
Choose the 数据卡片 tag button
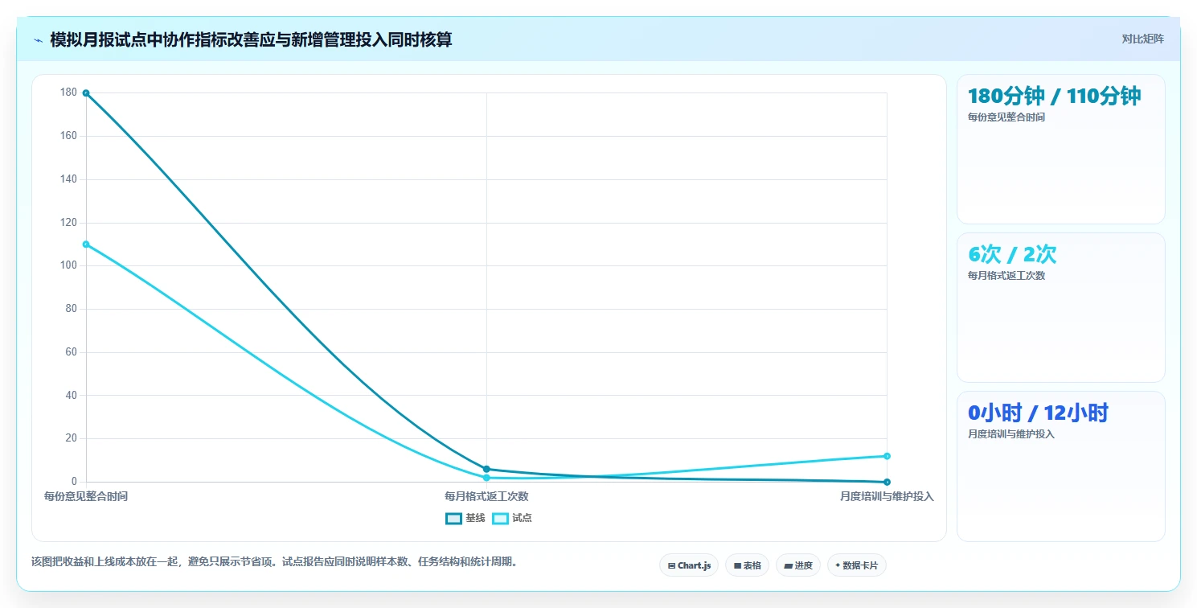(x=857, y=565)
